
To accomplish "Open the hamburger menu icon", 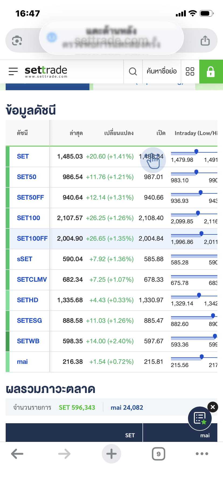I will (x=13, y=71).
